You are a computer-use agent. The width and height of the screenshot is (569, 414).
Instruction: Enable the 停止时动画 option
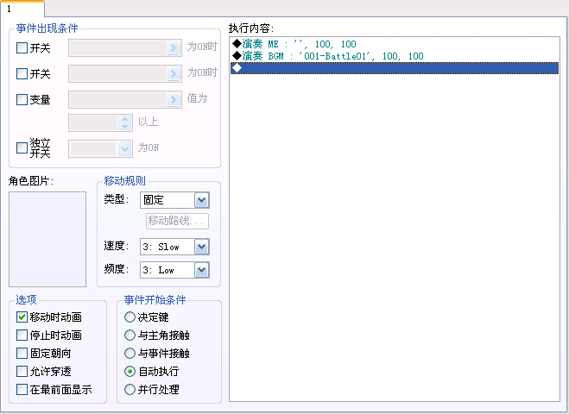pyautogui.click(x=22, y=335)
